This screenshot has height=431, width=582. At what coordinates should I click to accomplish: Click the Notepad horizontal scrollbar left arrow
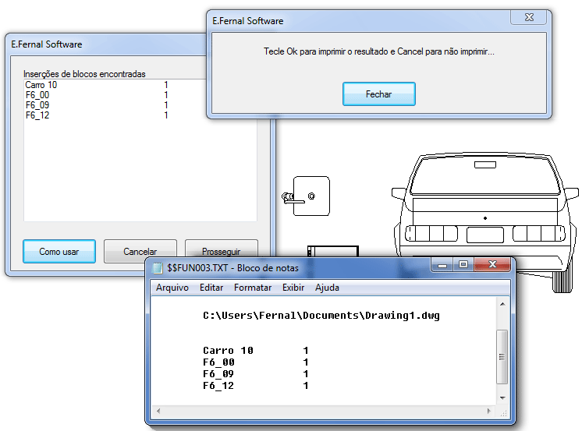158,411
